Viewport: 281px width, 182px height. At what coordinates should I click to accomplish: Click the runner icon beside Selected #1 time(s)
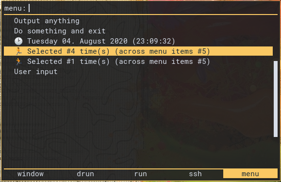18,61
